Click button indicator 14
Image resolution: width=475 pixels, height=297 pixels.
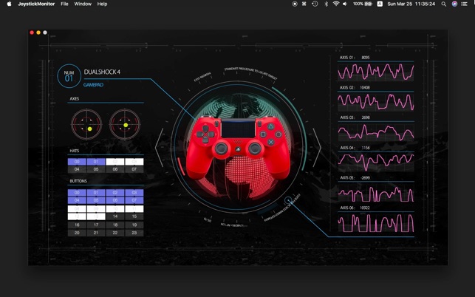[115, 216]
